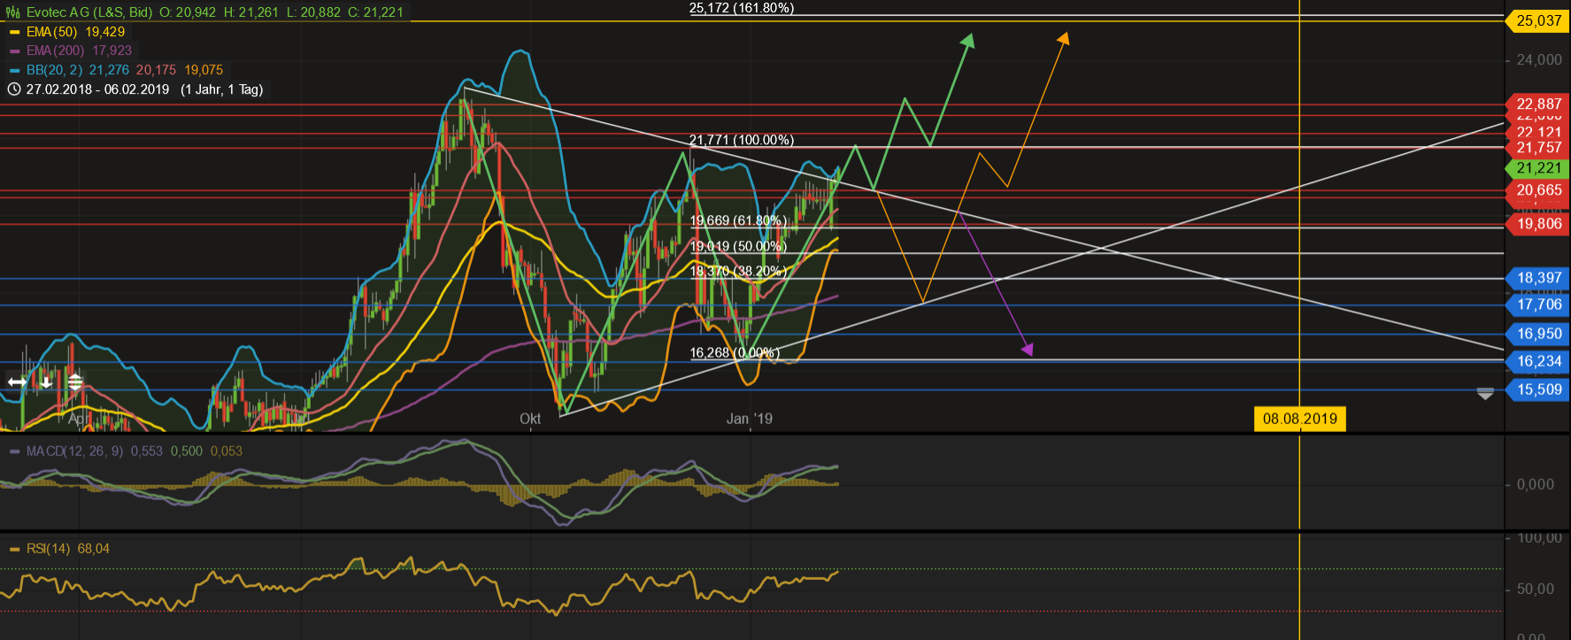The height and width of the screenshot is (640, 1571).
Task: Click the MACD panel 0,000 axis label
Action: click(x=1536, y=484)
